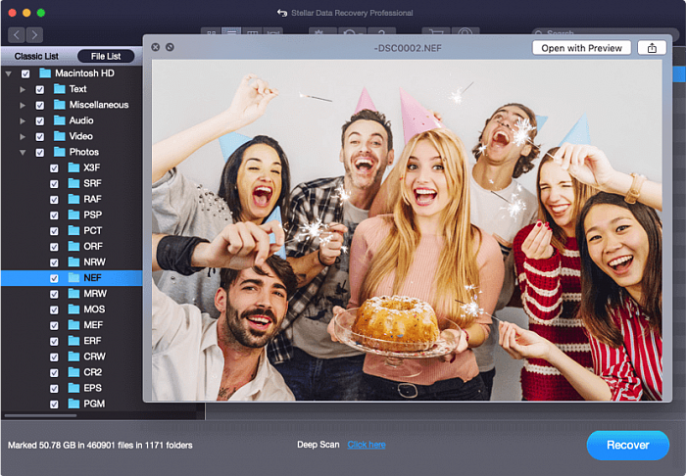Switch to icon grid view
The width and height of the screenshot is (686, 476).
tap(211, 34)
